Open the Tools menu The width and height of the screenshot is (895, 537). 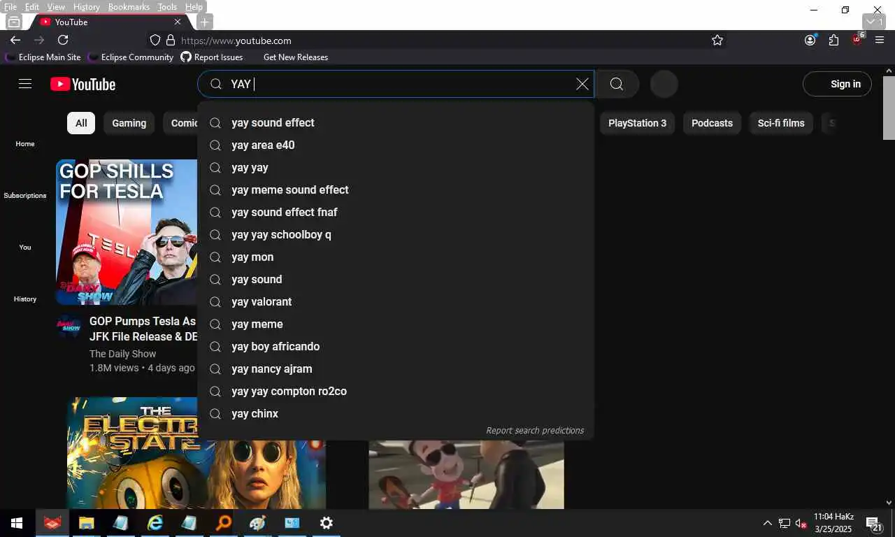pyautogui.click(x=167, y=7)
